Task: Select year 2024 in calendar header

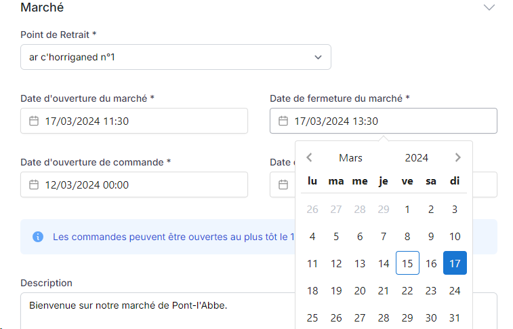Action: pyautogui.click(x=417, y=158)
